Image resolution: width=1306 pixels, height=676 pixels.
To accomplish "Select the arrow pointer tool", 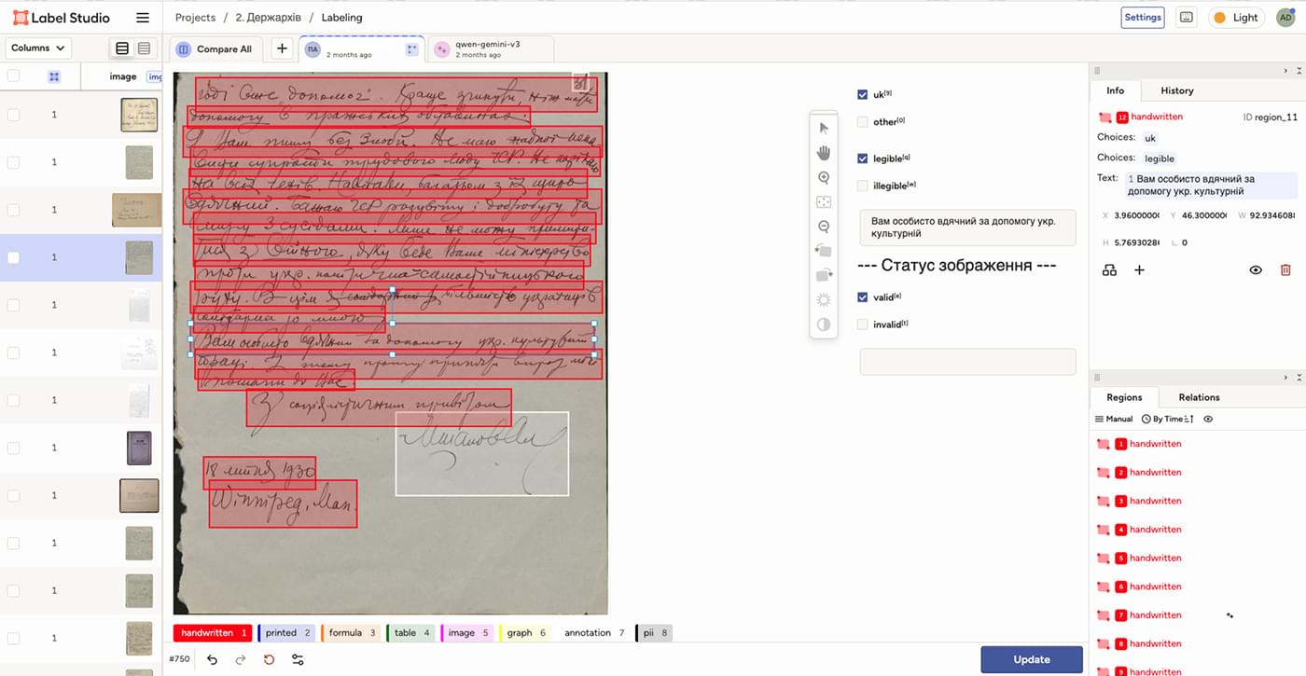I will [824, 129].
